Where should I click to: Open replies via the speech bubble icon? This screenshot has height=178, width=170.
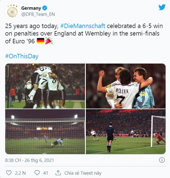37,173
